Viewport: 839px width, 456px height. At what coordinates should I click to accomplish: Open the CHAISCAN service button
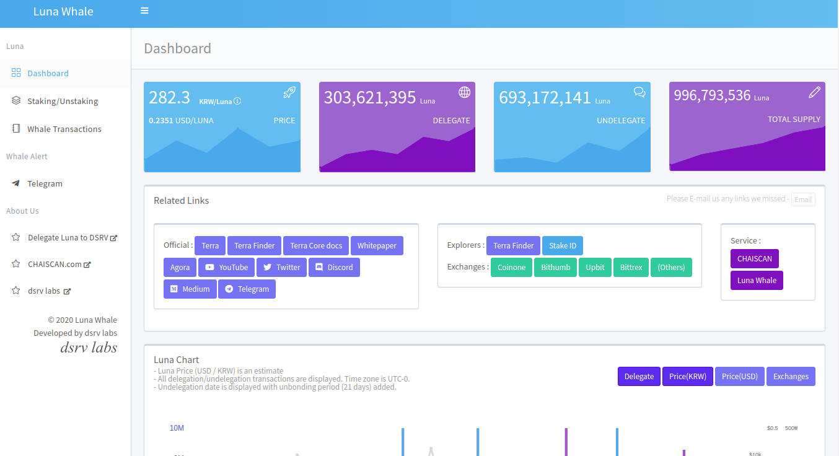pyautogui.click(x=754, y=258)
